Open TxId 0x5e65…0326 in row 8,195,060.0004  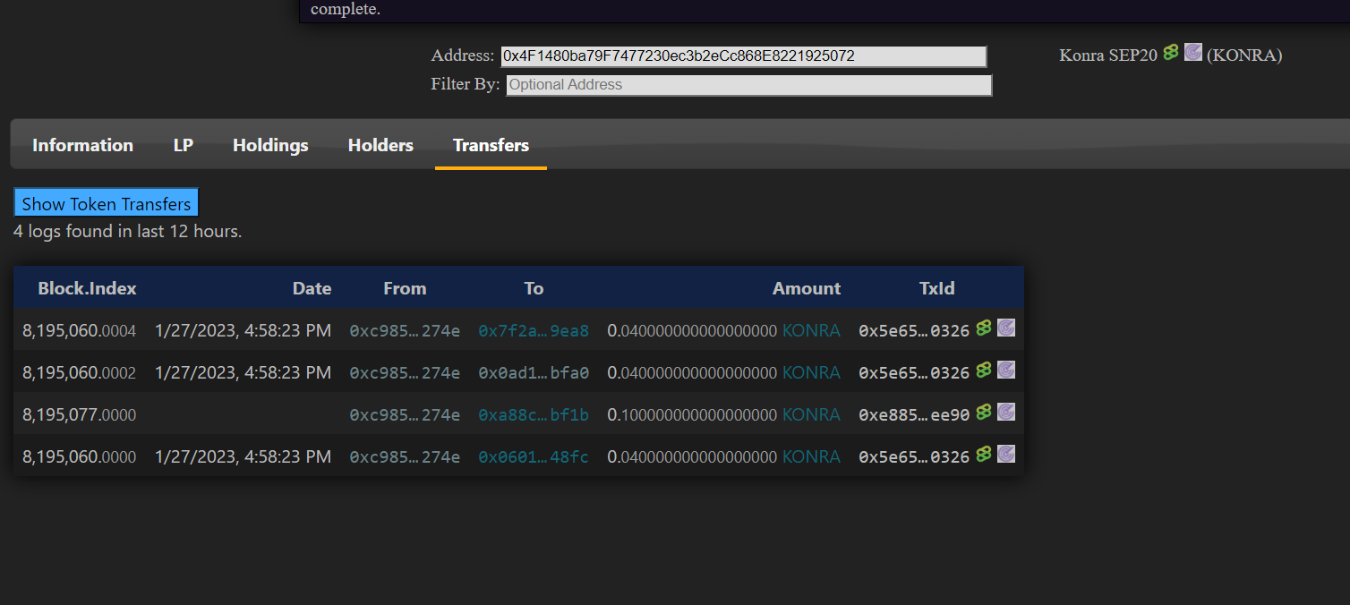(914, 331)
